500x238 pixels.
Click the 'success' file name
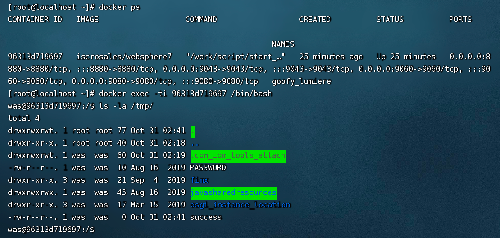205,218
